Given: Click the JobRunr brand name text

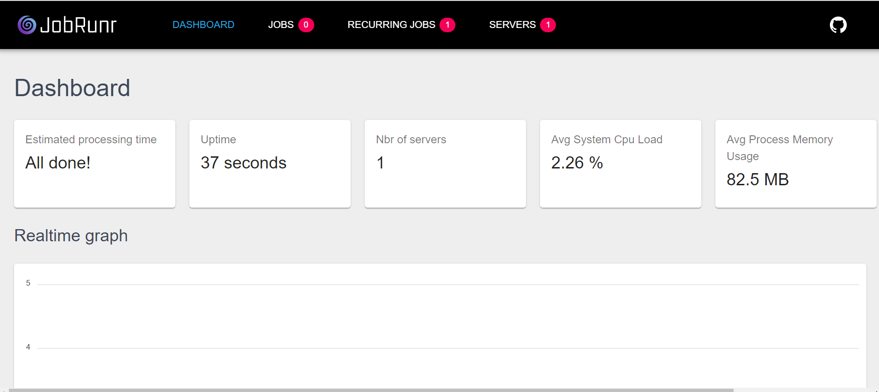Looking at the screenshot, I should pos(78,25).
